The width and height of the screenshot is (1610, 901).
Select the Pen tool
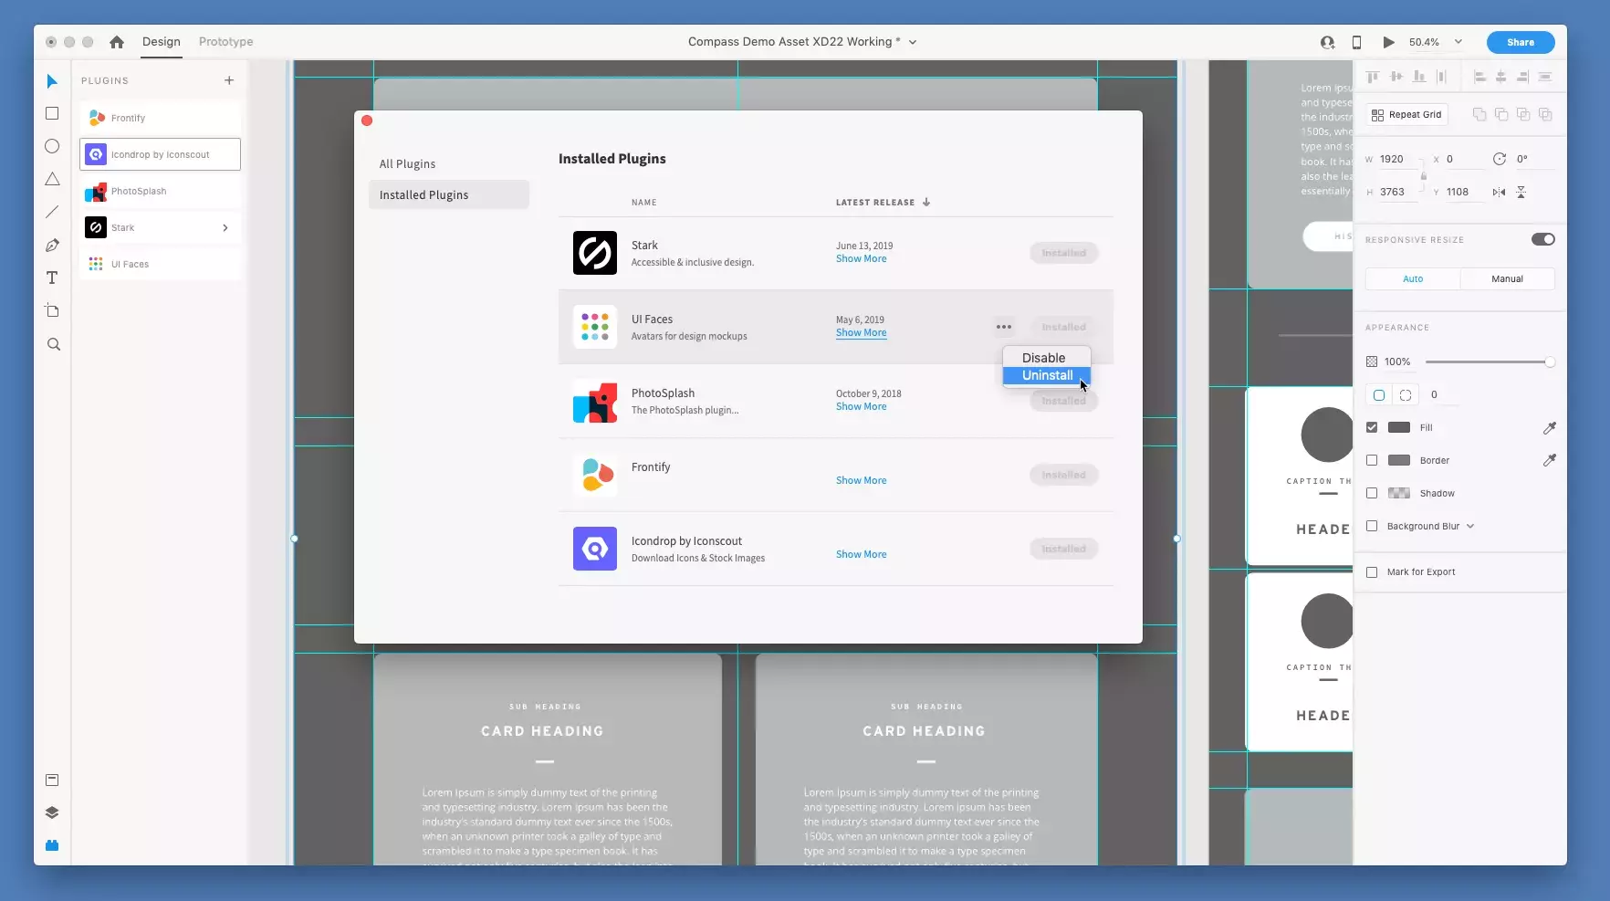(x=52, y=245)
